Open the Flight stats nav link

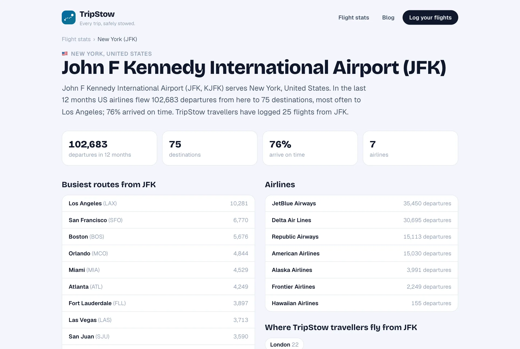coord(353,18)
